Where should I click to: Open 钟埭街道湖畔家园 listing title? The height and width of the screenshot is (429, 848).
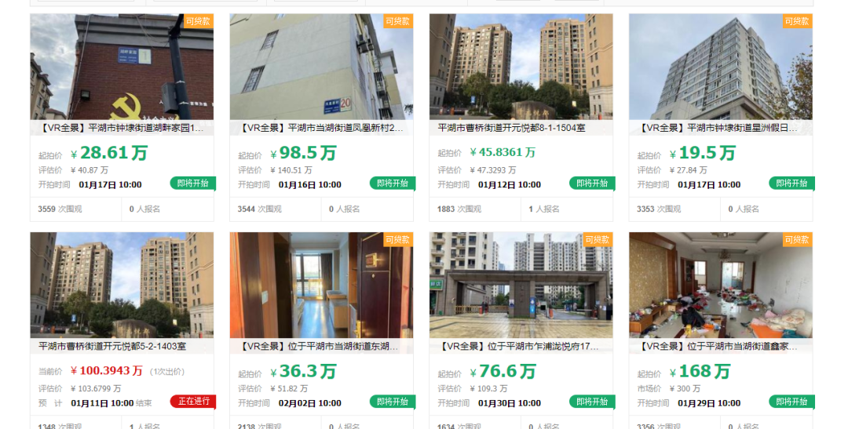[x=122, y=128]
